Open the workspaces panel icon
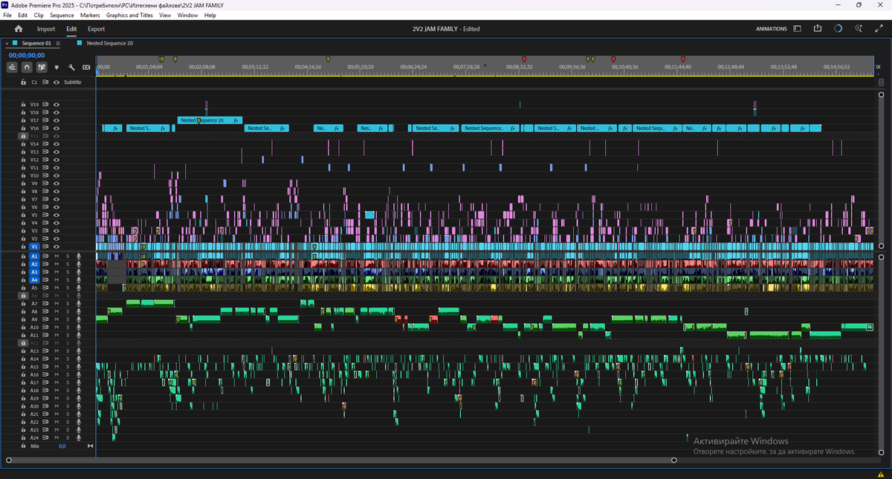892x479 pixels. tap(798, 29)
